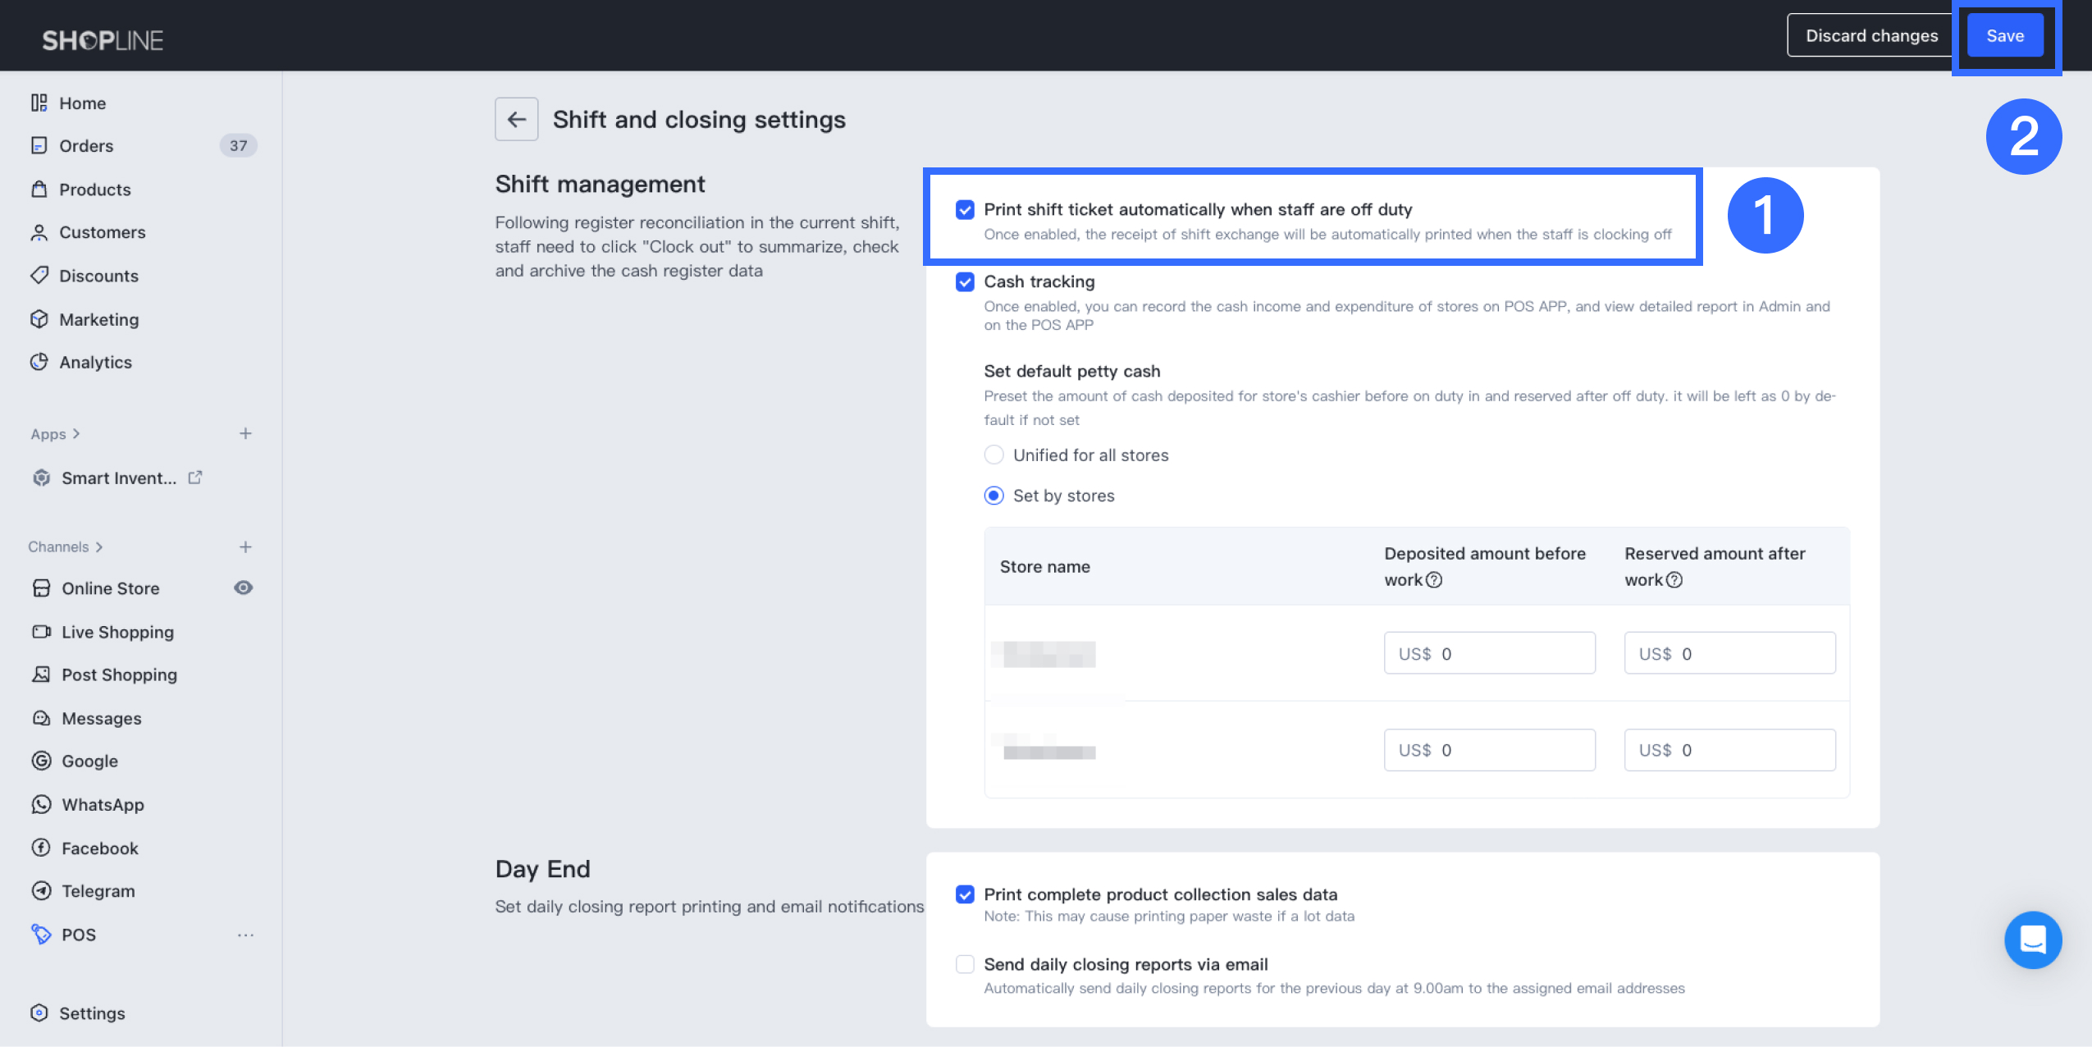Uncheck Print shift ticket automatically checkbox
Screen dimensions: 2092x1047
[965, 210]
